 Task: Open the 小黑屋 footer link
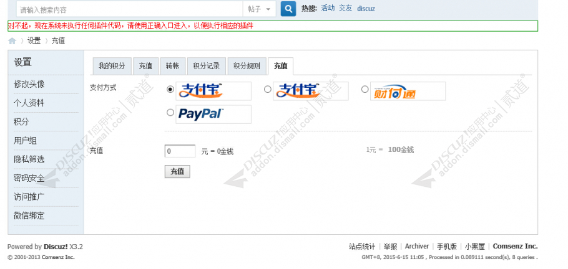point(475,247)
